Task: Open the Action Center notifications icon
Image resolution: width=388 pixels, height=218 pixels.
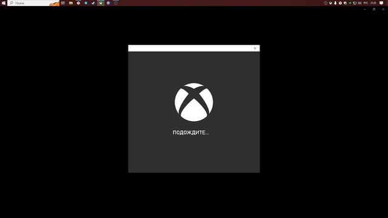Action: coord(381,3)
